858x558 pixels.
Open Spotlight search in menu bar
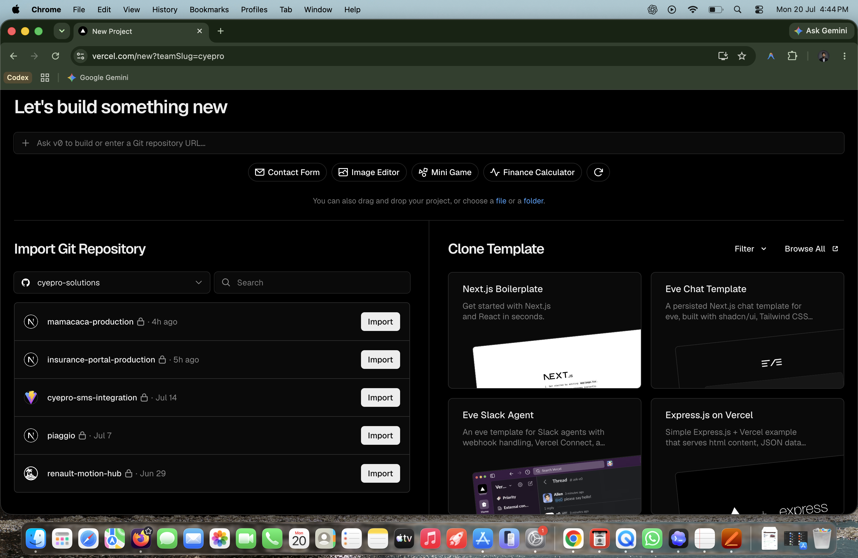(x=737, y=9)
